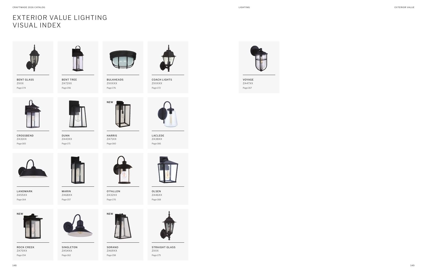Select the Dunn wall lantern image
Viewport: 427px width, 273px height.
click(x=78, y=114)
